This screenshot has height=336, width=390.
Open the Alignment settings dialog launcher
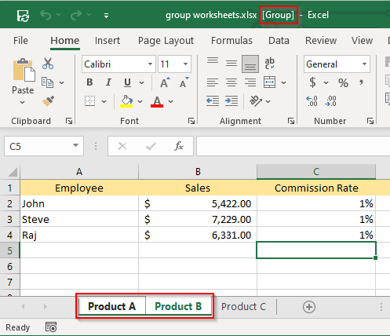click(291, 121)
